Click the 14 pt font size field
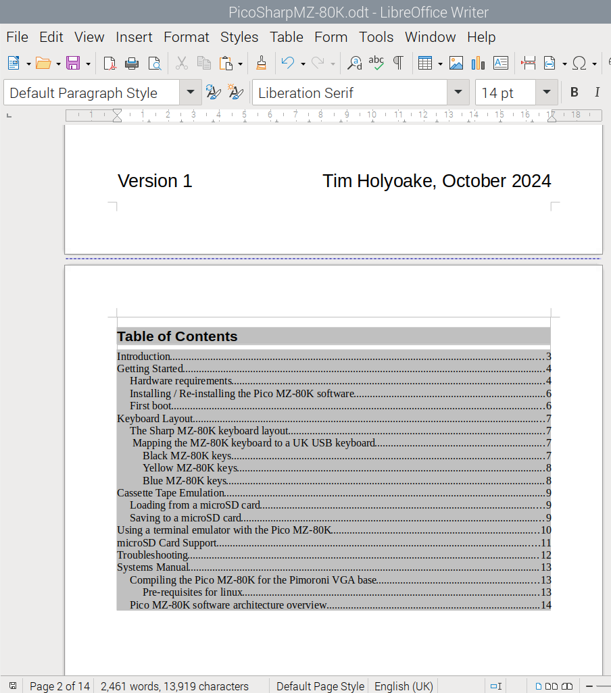Viewport: 611px width, 693px height. click(506, 93)
